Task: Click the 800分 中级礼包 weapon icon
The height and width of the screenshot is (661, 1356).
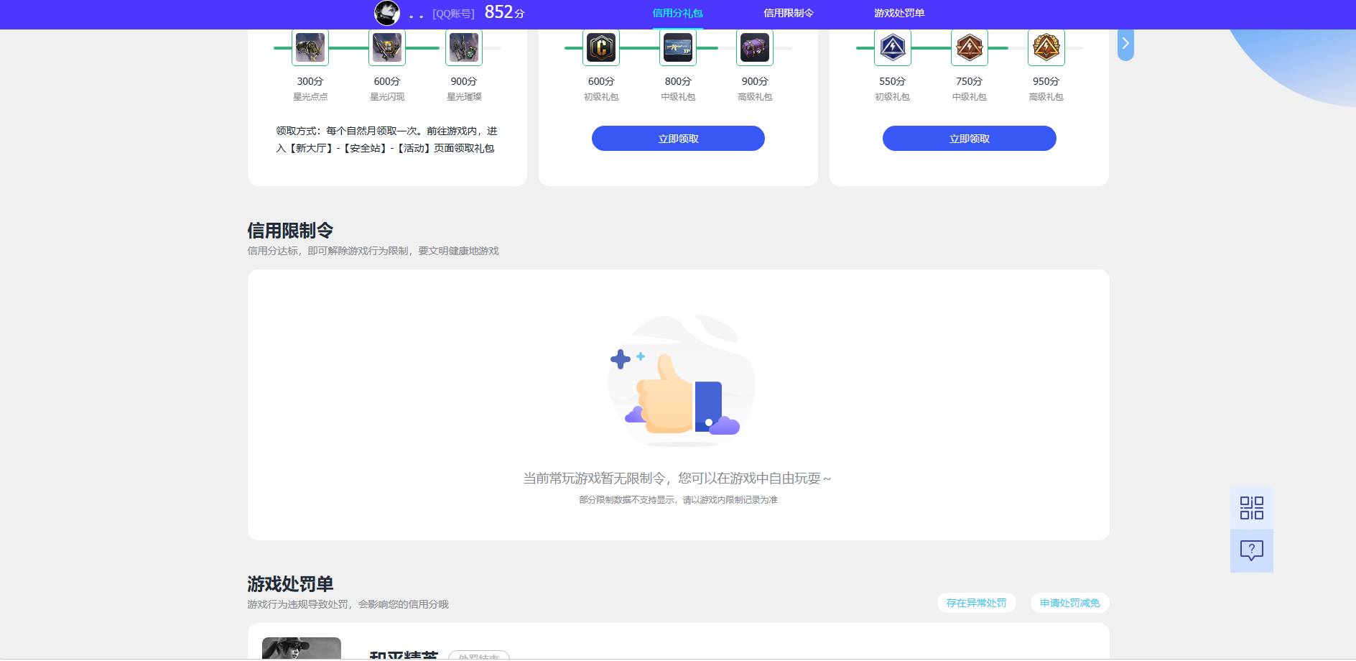Action: (678, 47)
